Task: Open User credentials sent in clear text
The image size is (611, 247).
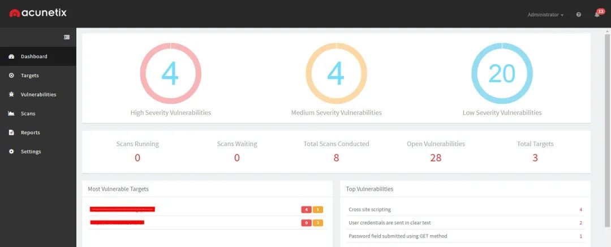Action: tap(389, 223)
